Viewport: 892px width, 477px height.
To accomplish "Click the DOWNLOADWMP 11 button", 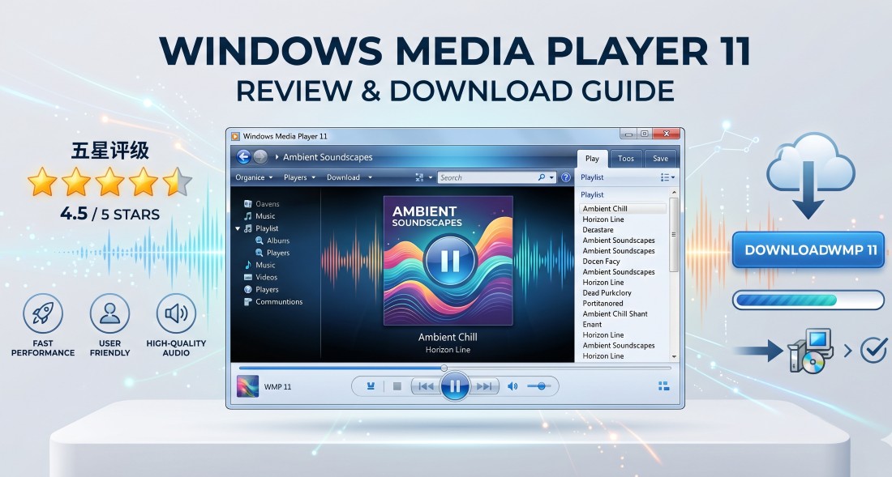I will pyautogui.click(x=810, y=250).
